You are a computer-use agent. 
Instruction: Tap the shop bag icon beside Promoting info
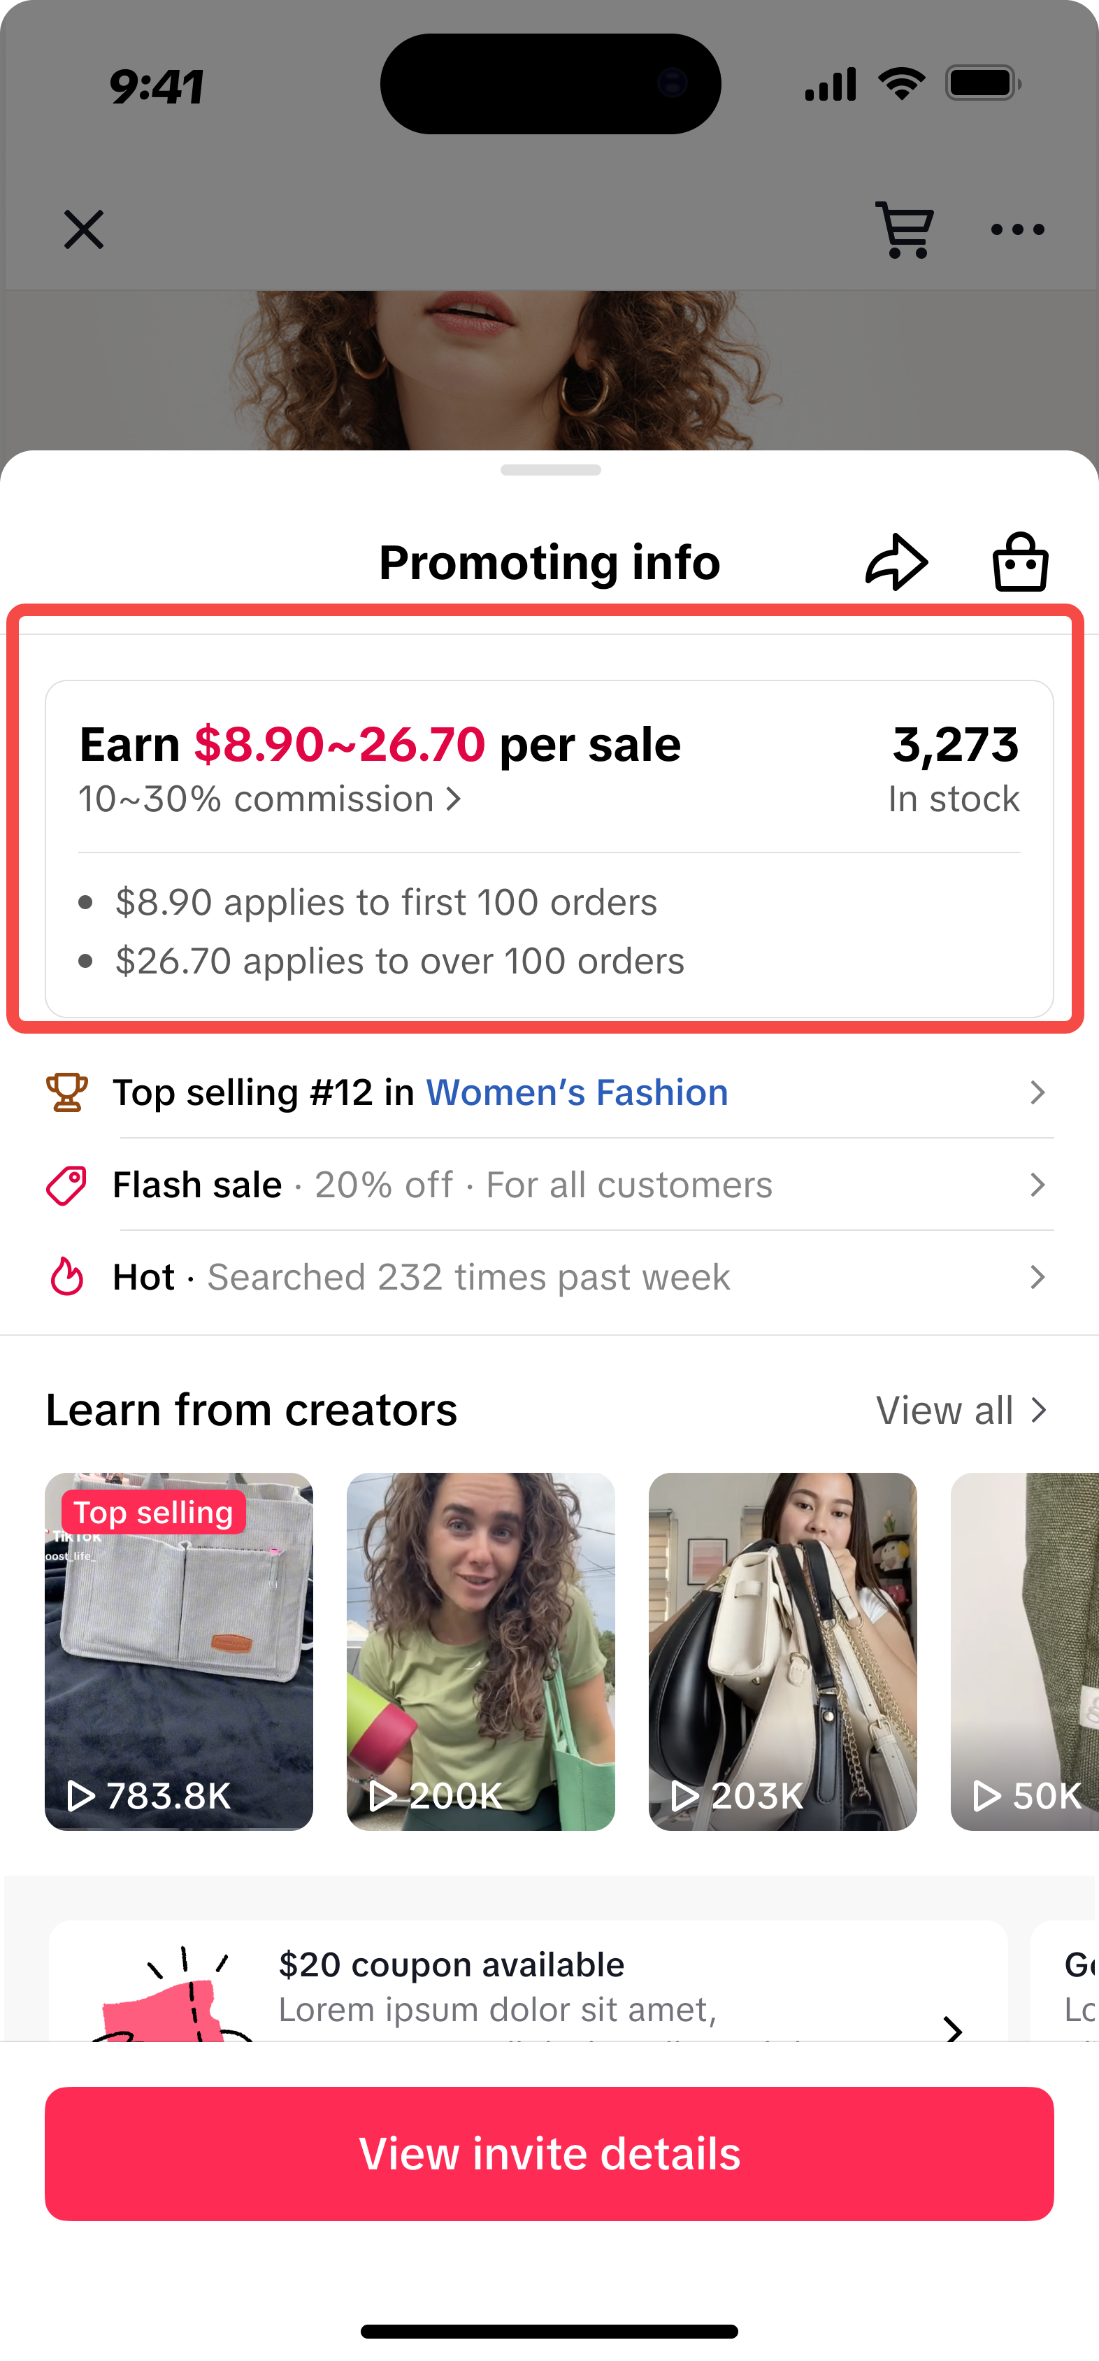pos(1020,562)
